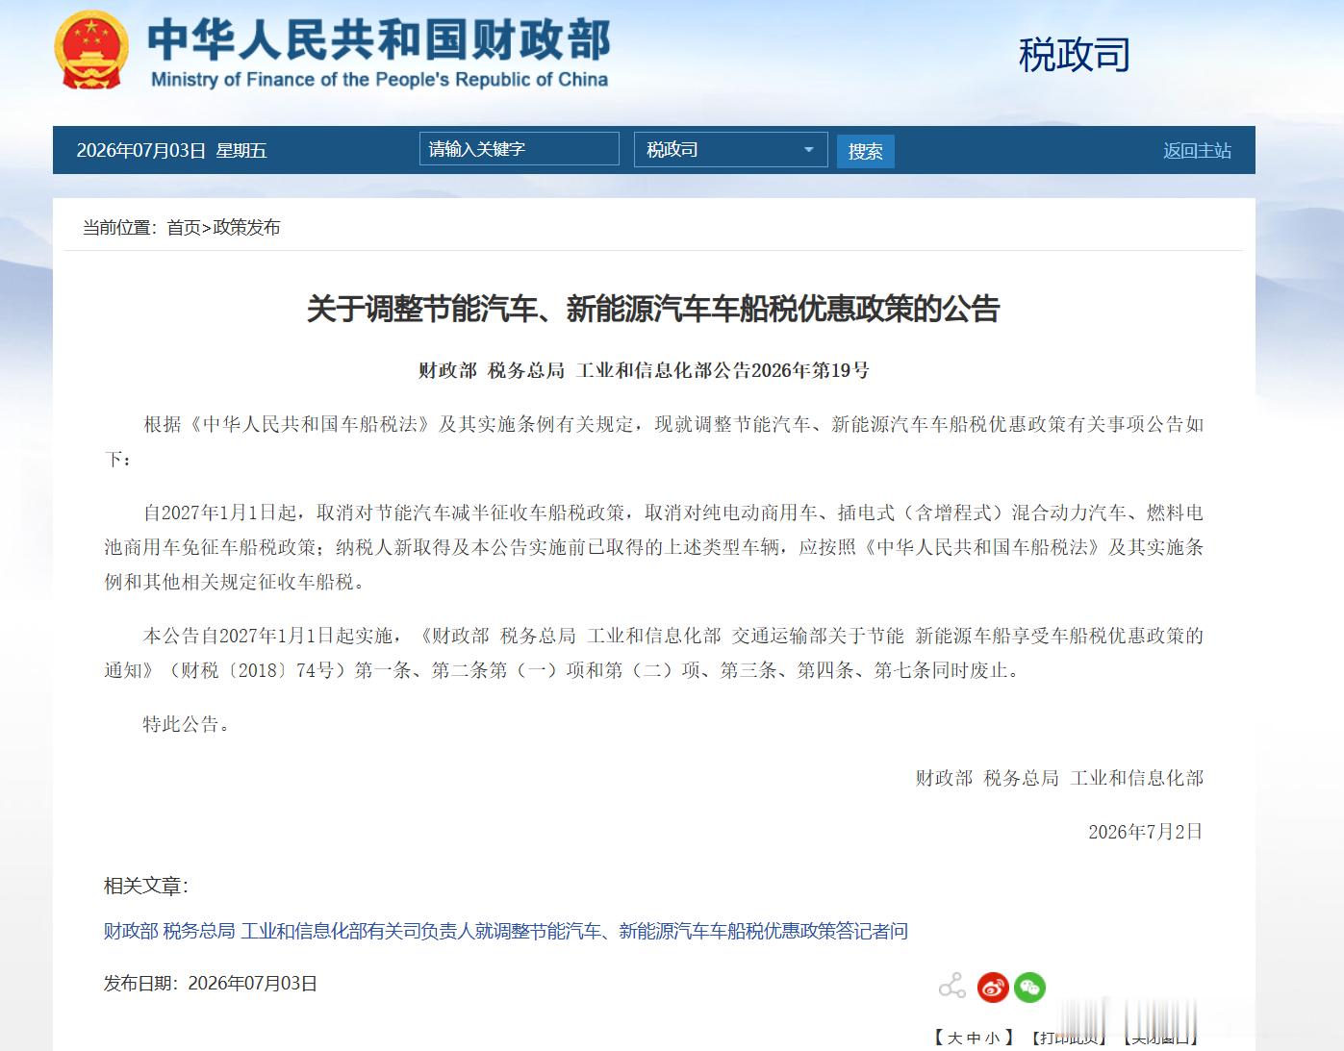
Task: Set font size to 小
Action: click(991, 1038)
